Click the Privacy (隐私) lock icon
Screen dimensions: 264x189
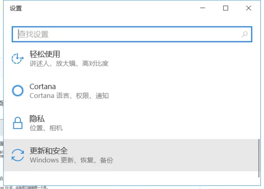[18, 123]
